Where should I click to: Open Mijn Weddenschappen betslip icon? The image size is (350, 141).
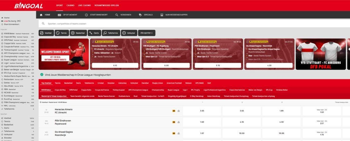[x=162, y=15]
